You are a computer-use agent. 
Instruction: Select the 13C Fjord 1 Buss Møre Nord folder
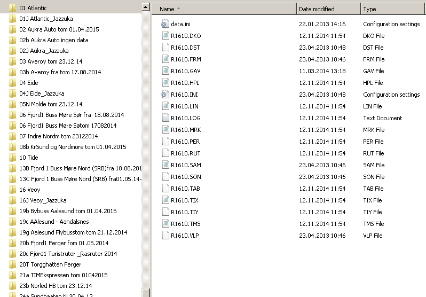(x=81, y=179)
